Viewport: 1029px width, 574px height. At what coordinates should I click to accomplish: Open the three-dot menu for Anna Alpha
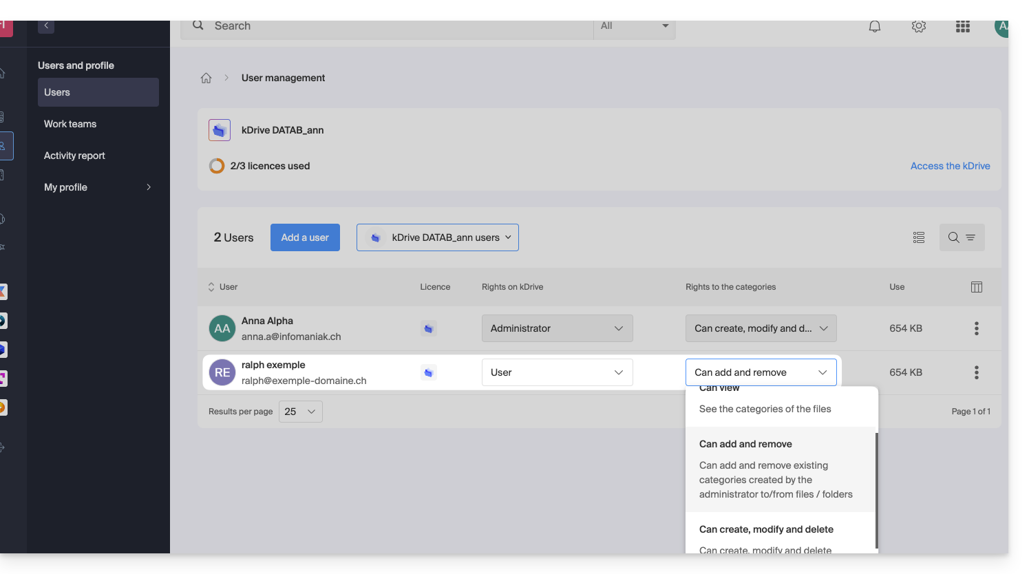point(976,328)
